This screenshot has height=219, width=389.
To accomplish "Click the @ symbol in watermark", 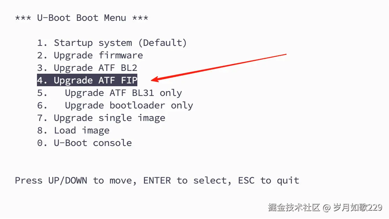I will (x=327, y=208).
